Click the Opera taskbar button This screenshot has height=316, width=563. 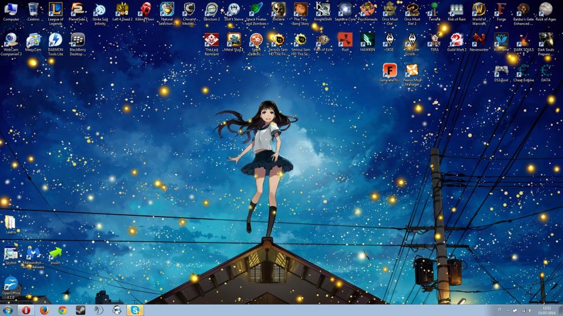25,311
